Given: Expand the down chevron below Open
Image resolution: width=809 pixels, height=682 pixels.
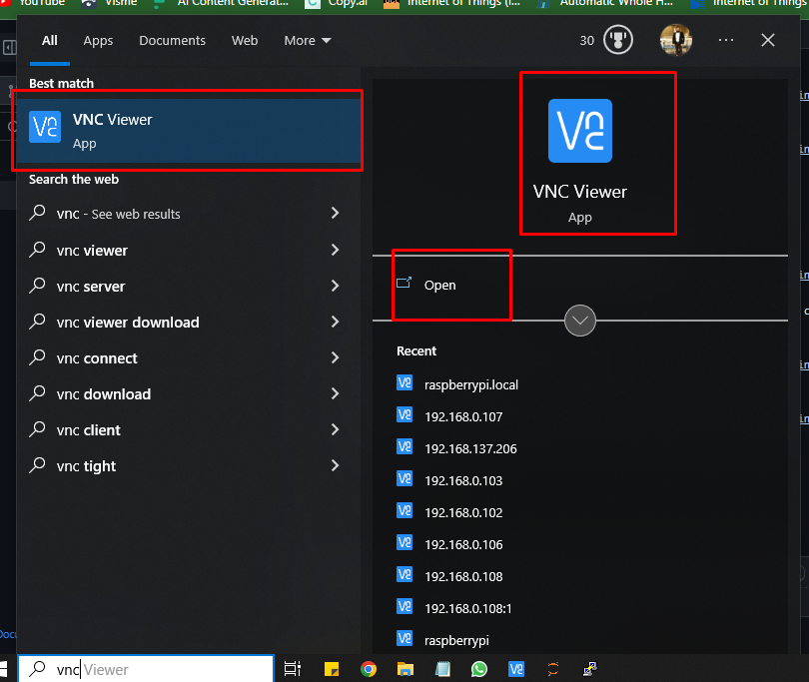Looking at the screenshot, I should 580,320.
